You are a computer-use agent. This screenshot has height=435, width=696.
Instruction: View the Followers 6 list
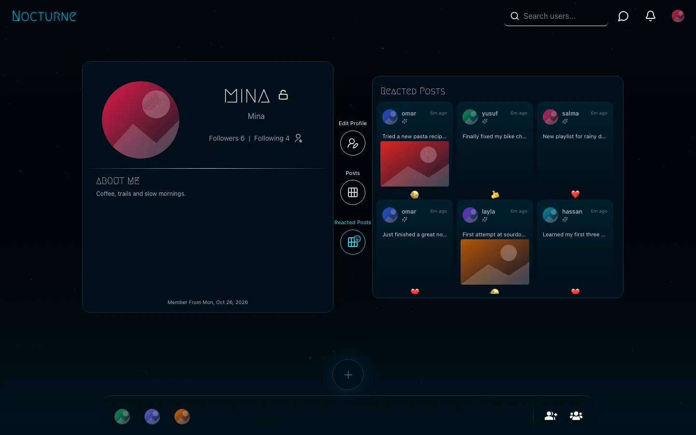coord(227,138)
